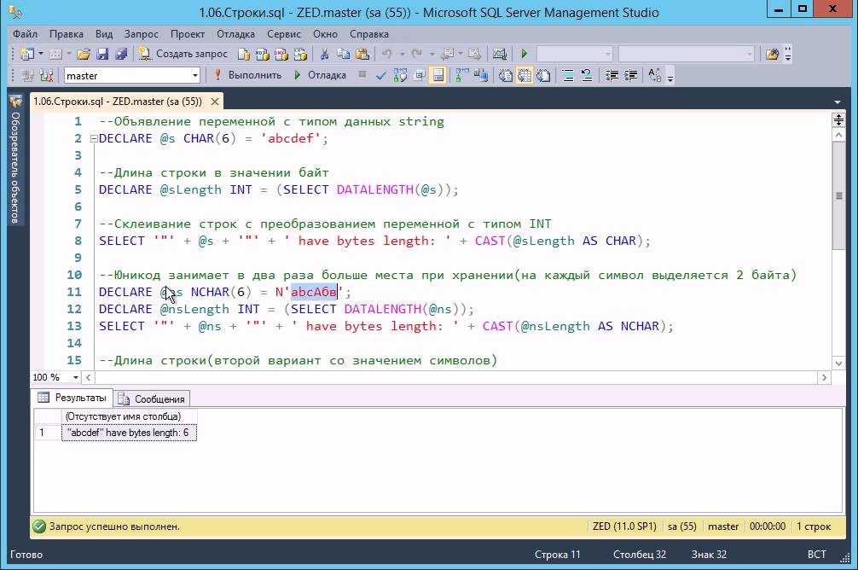
Task: Click the horizontal scrollbar right arrow
Action: point(824,377)
